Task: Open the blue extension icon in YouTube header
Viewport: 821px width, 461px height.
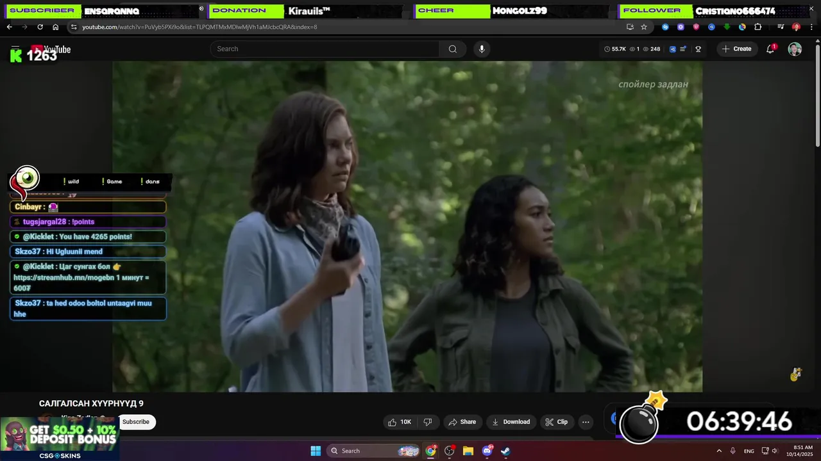Action: coord(673,49)
